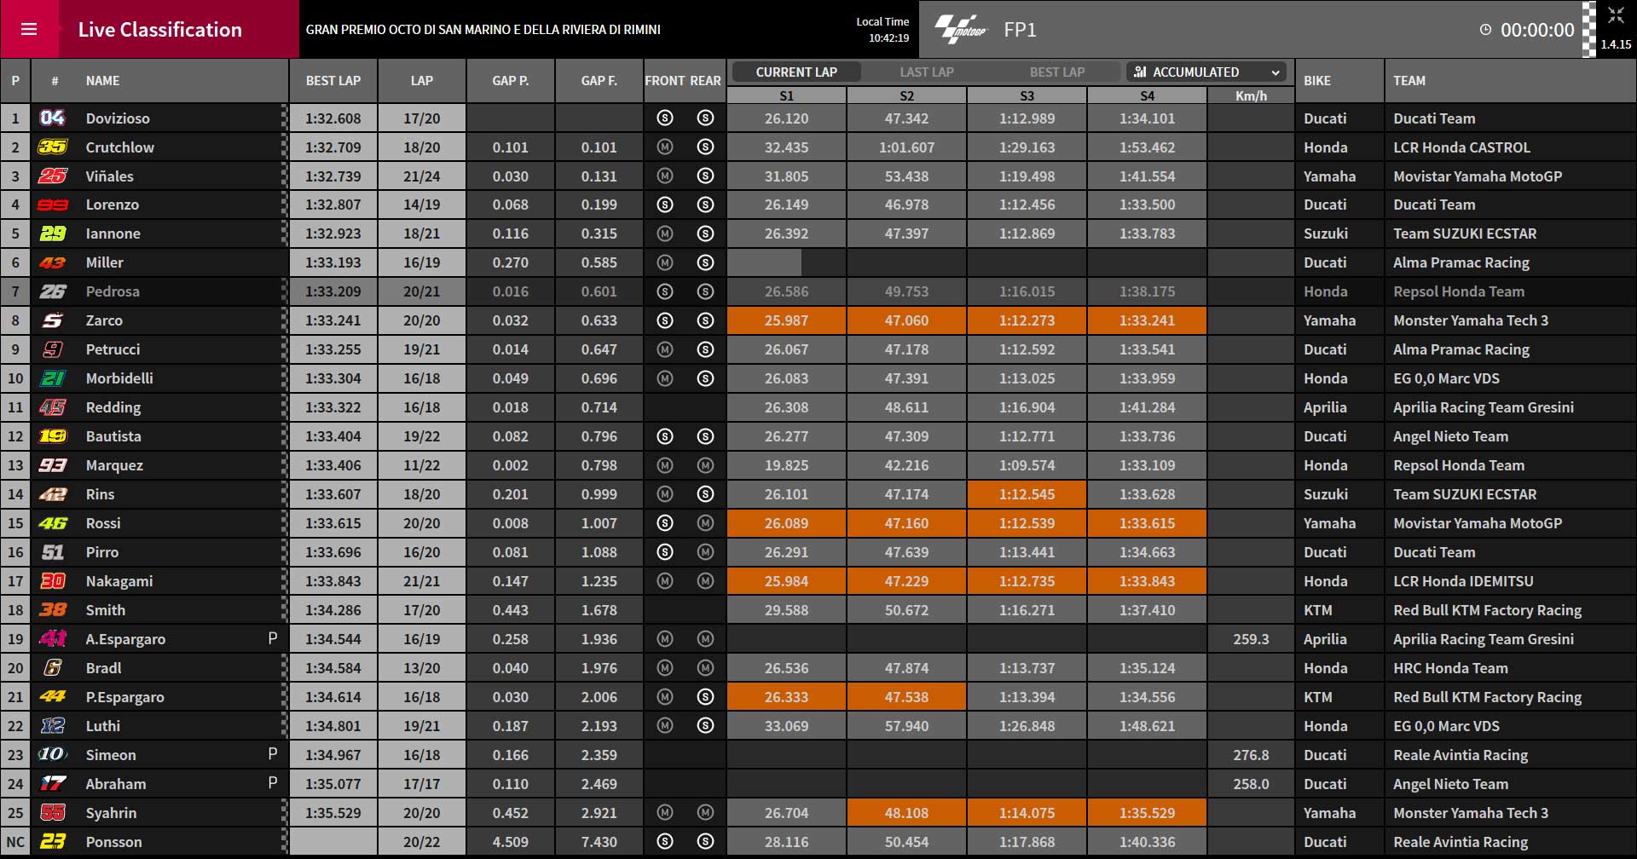Click Smith's number 38 badge
The width and height of the screenshot is (1637, 859).
tap(52, 610)
